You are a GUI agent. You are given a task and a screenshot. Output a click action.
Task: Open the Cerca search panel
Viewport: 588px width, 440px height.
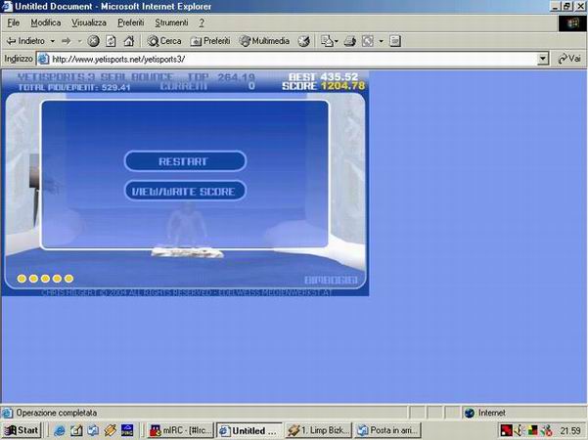(164, 41)
